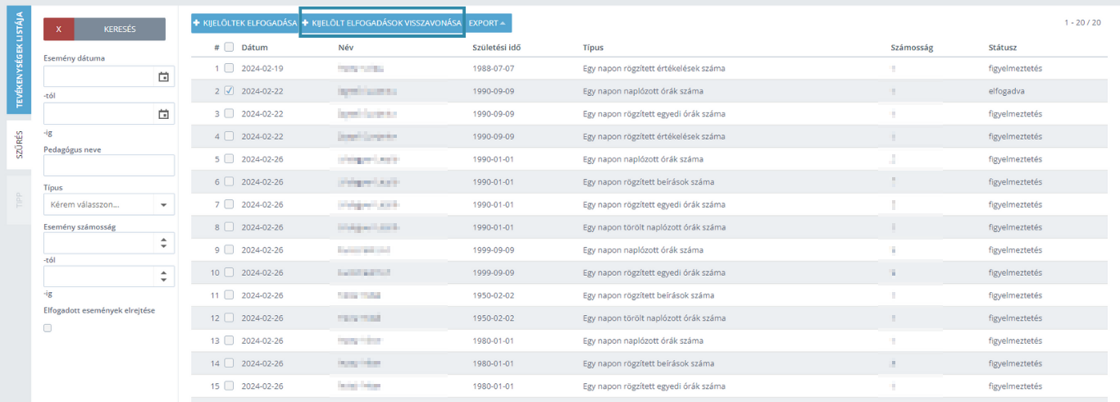Check the checkbox in row 8

229,227
